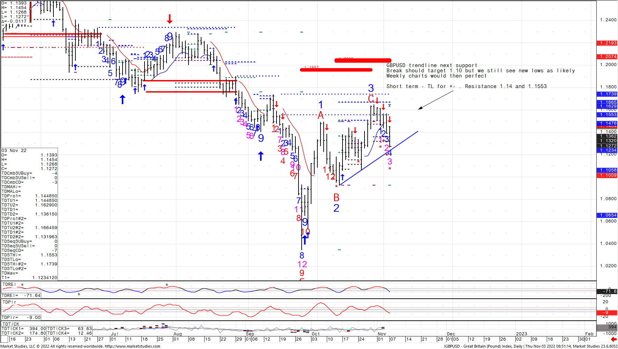Screen dimensions: 618x349
Task: Click the 'Weekly charts would then perfect' line
Action: tap(436, 76)
